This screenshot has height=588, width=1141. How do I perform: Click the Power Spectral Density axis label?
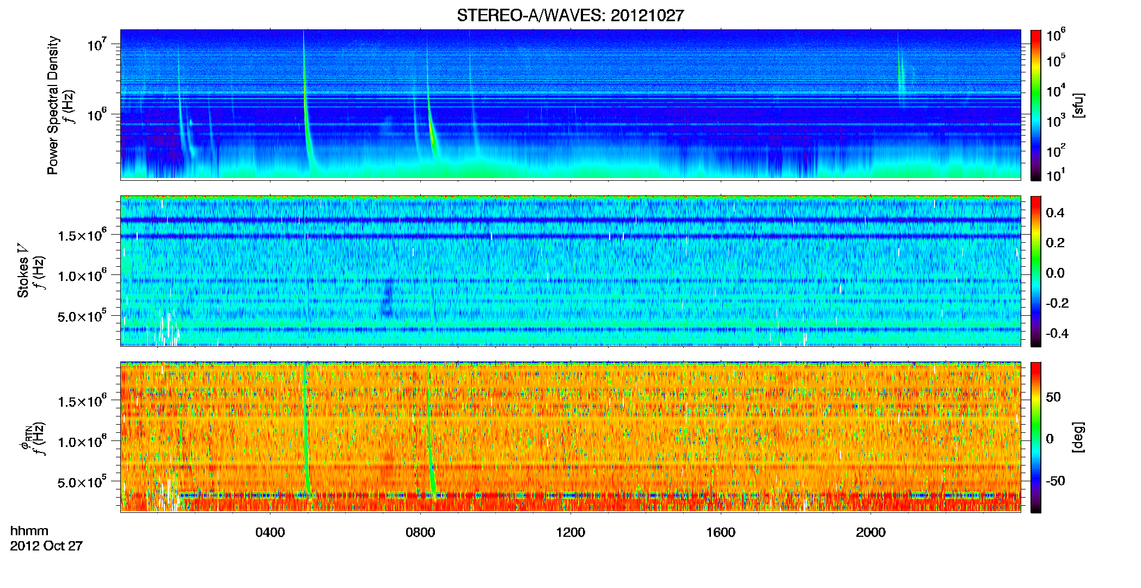[x=53, y=105]
